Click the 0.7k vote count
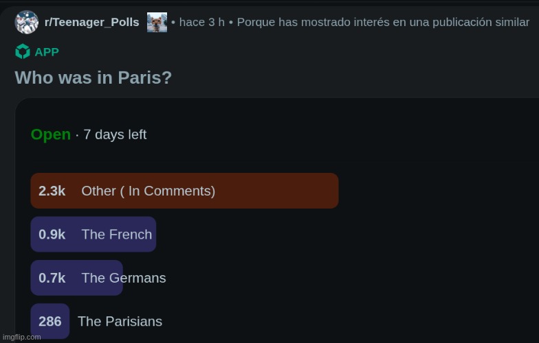 pyautogui.click(x=52, y=279)
